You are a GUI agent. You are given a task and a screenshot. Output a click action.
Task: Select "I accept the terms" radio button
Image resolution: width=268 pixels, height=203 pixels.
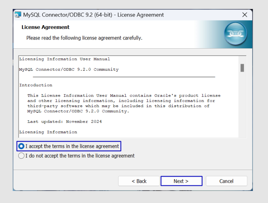(22, 146)
